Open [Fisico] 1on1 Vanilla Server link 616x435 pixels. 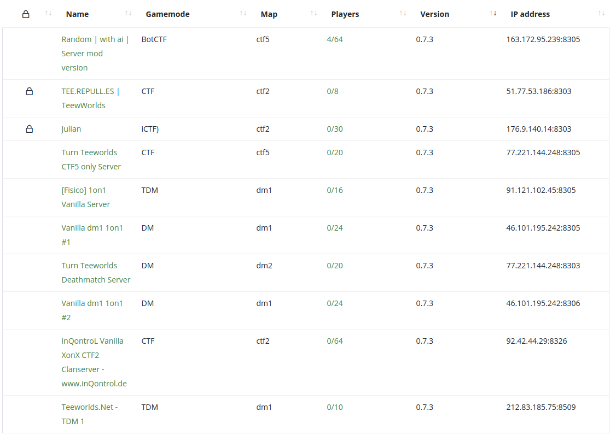(86, 197)
